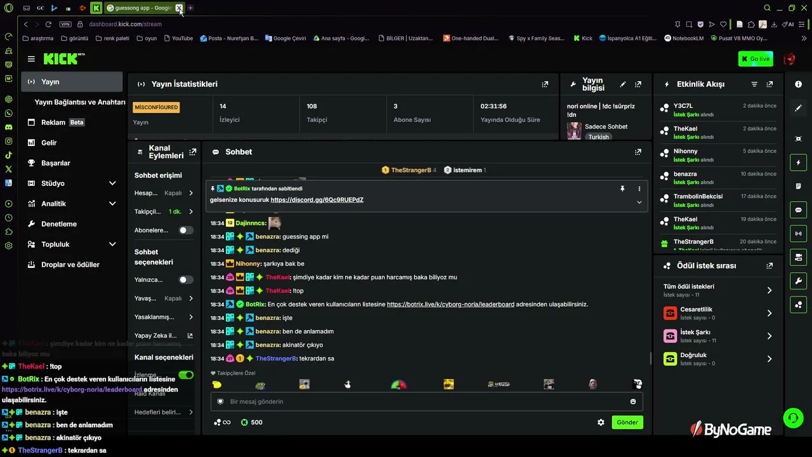
Task: Send the chat message with Gönder
Action: click(x=627, y=422)
